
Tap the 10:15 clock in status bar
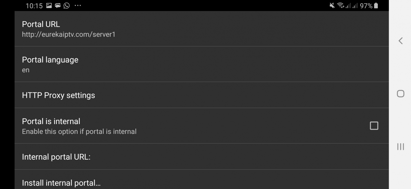(34, 6)
